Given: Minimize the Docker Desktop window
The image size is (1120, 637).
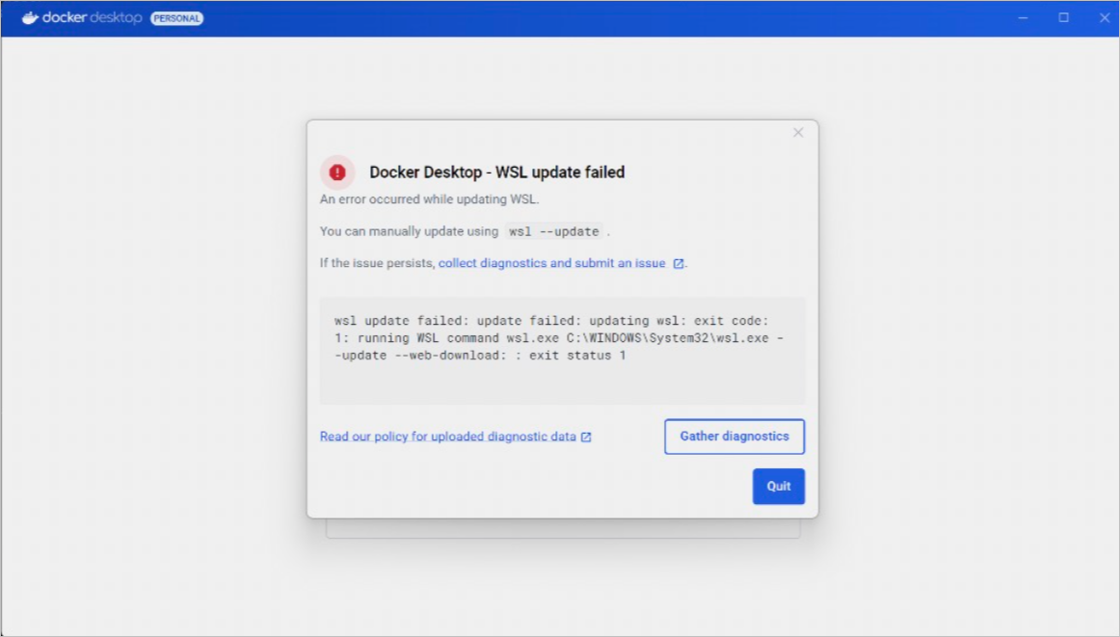Looking at the screenshot, I should click(x=1023, y=17).
